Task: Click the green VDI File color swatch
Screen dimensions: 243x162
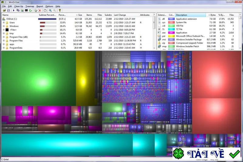Action: point(171,26)
